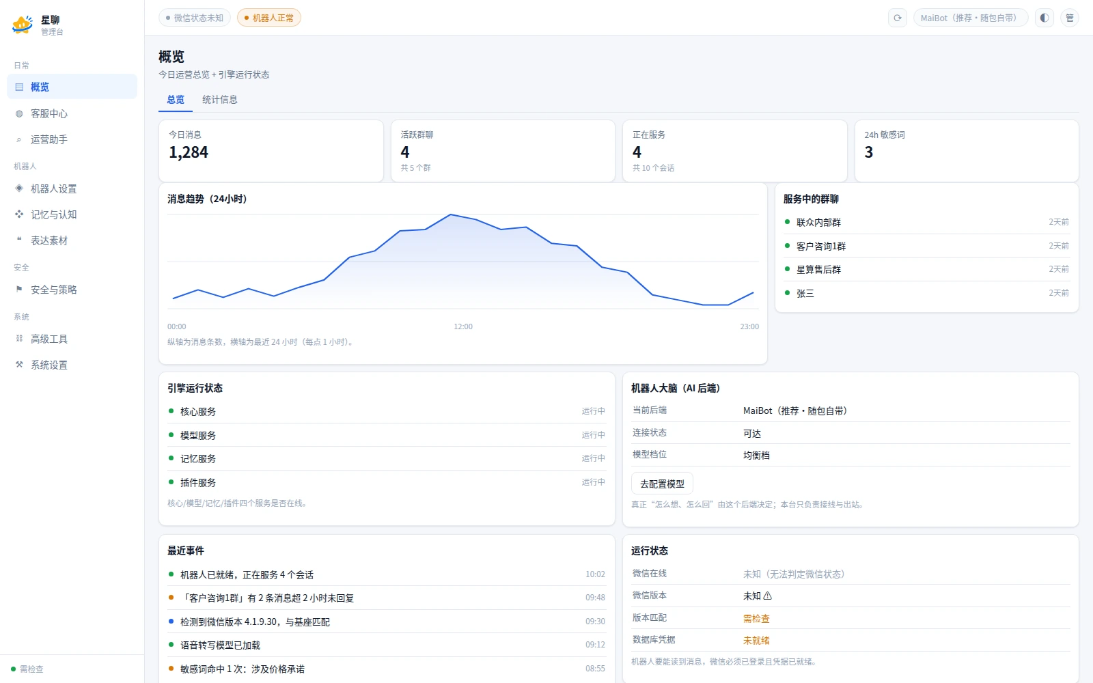Click the 记忆与认知 sidebar icon
Screen dimensions: 1093x683
tap(19, 214)
